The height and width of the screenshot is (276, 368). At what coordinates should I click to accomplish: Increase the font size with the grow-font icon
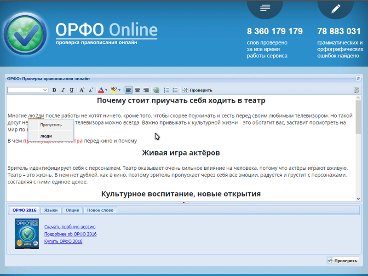(x=82, y=90)
